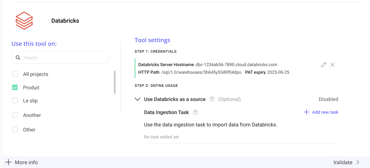Focus the project Search input field
370x168 pixels.
point(64,58)
